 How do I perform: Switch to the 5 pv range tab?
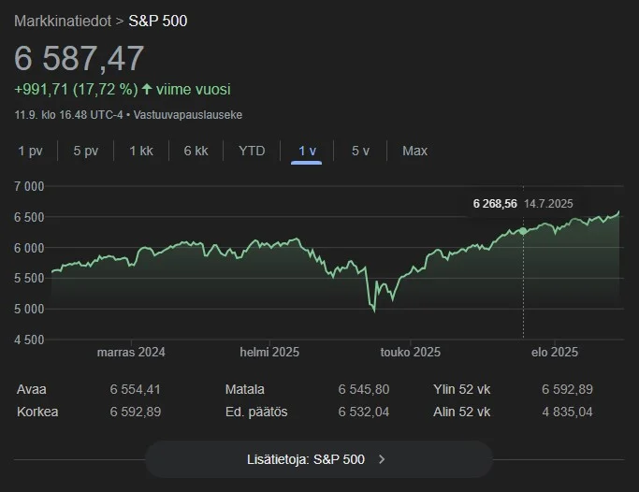coord(85,151)
